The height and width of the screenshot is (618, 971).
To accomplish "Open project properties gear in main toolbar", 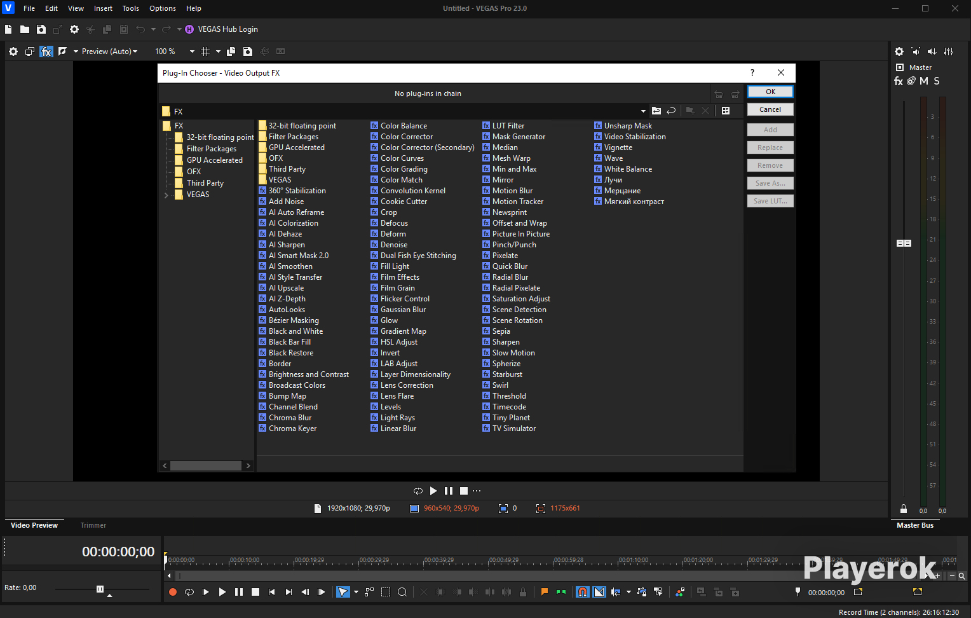I will pyautogui.click(x=74, y=29).
